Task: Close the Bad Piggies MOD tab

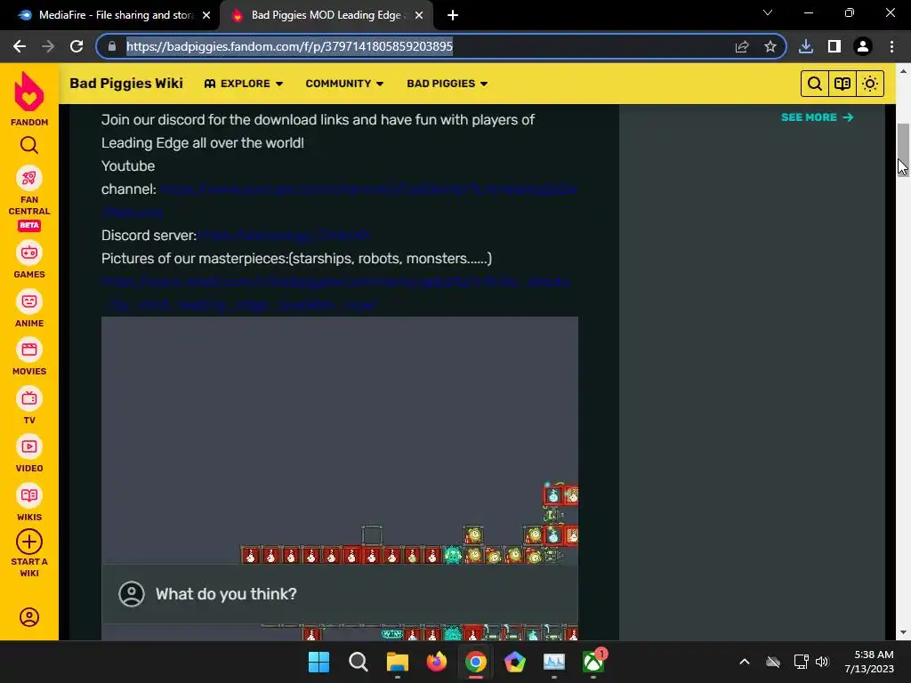Action: (x=419, y=15)
